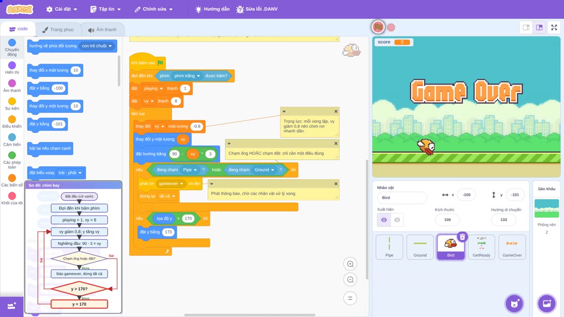Edit the sprite name field Bird
This screenshot has height=317, width=564.
pos(402,197)
